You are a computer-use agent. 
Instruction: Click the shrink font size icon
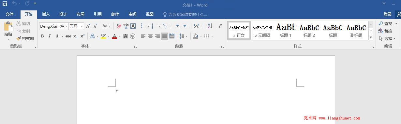tap(96, 26)
